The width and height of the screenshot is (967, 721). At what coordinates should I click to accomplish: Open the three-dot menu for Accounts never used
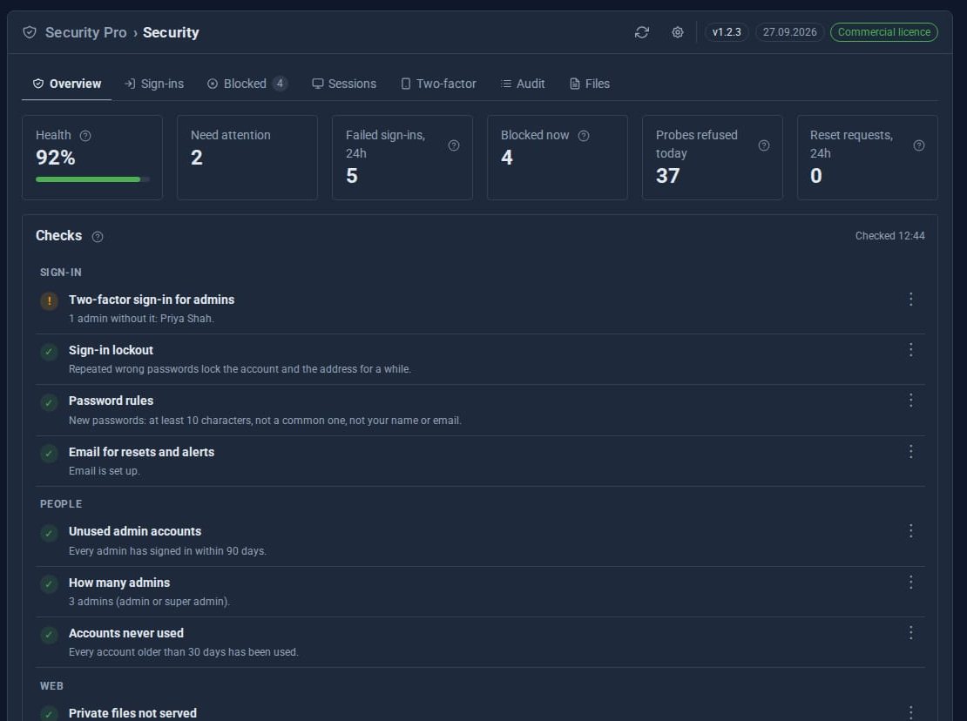point(910,632)
